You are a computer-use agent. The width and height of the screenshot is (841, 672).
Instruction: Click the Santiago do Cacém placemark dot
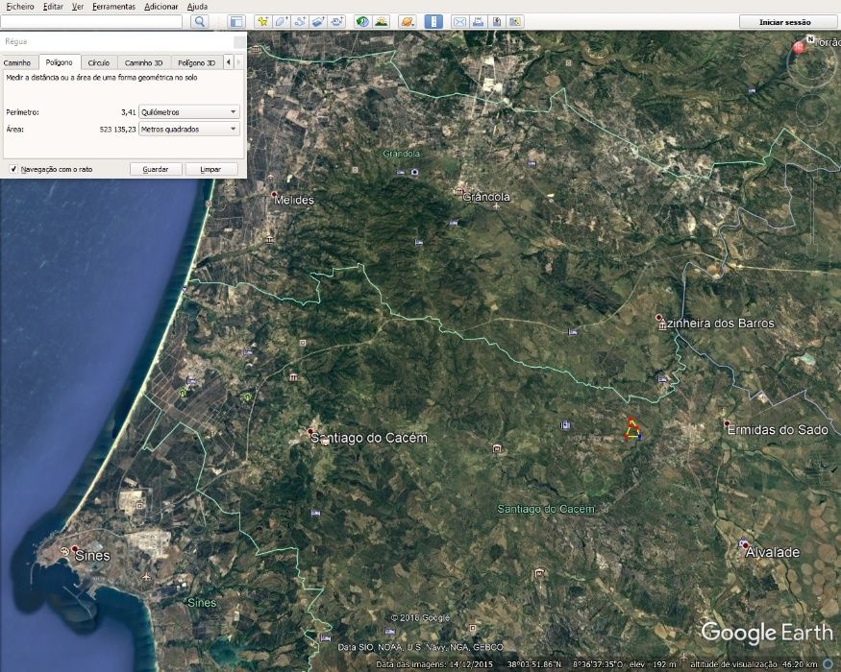[309, 431]
